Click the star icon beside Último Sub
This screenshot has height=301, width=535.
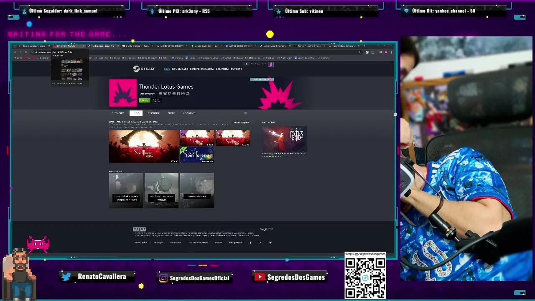[x=279, y=11]
